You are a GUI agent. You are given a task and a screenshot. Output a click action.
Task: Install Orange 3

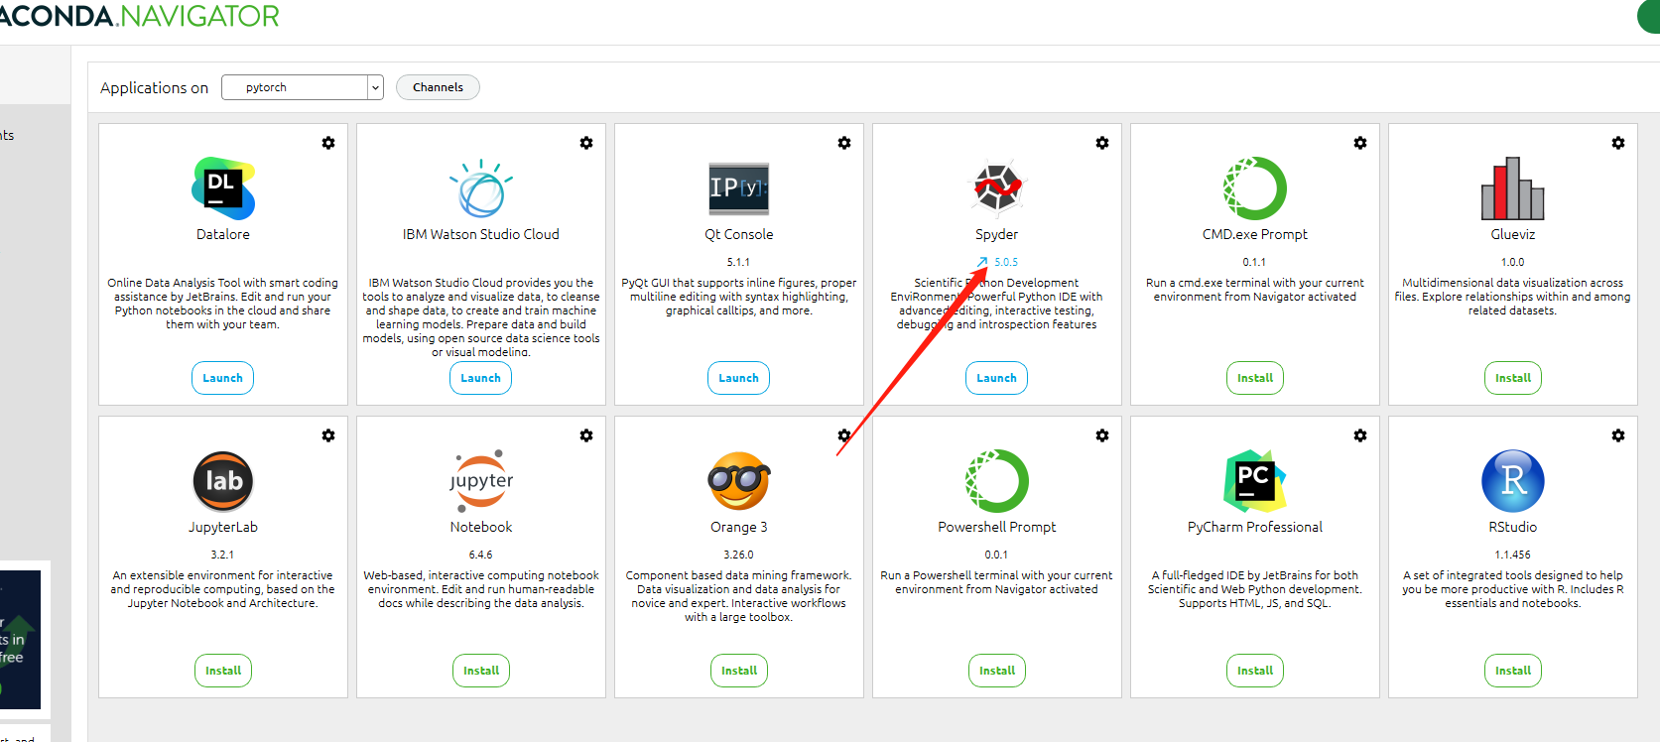pyautogui.click(x=739, y=671)
